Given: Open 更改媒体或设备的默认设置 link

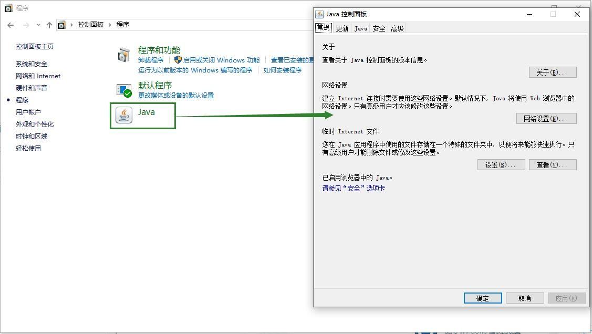Looking at the screenshot, I should (176, 96).
